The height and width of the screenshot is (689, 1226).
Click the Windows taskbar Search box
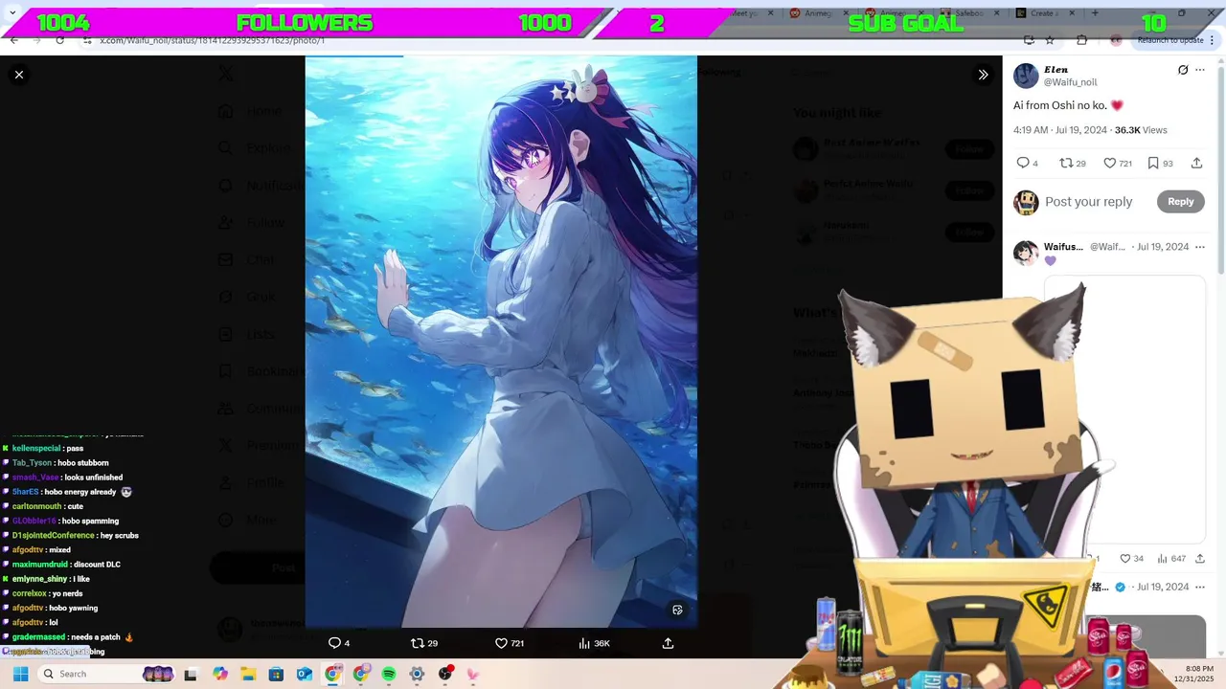coord(106,674)
